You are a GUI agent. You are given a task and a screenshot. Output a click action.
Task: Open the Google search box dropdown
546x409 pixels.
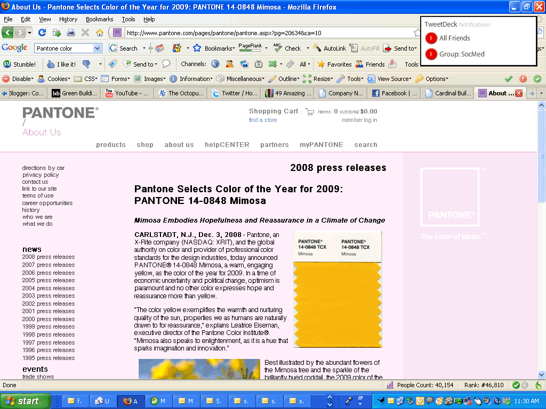[x=97, y=48]
